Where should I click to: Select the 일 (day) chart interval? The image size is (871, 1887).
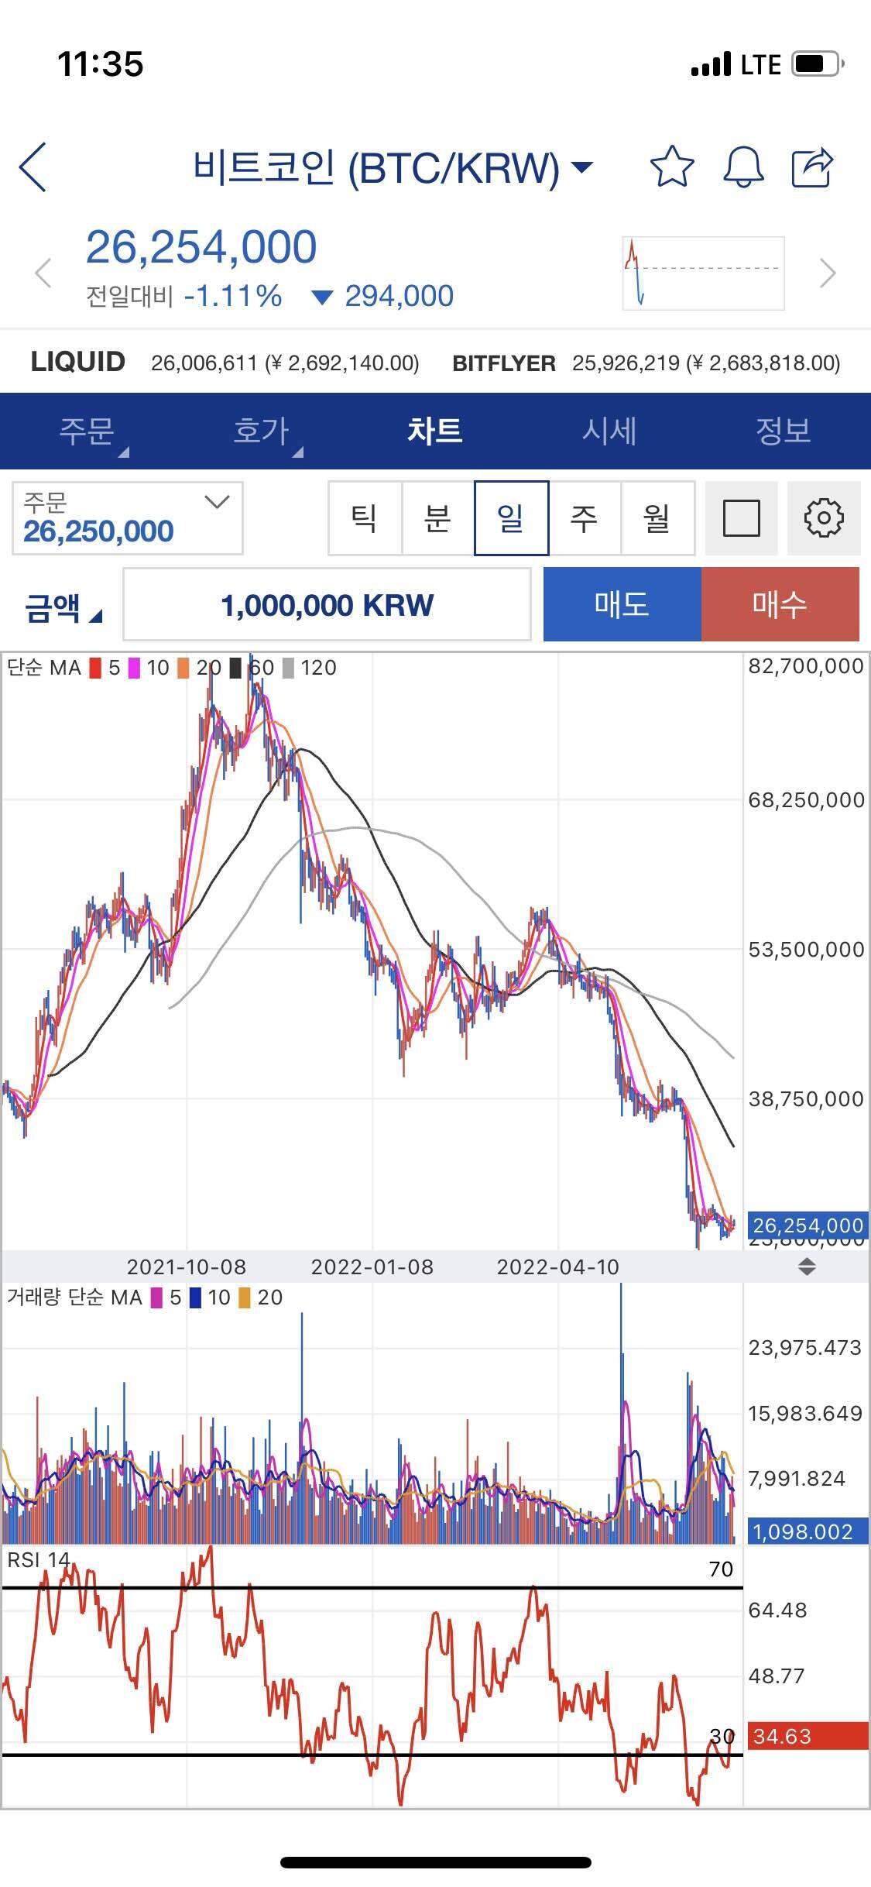point(511,518)
